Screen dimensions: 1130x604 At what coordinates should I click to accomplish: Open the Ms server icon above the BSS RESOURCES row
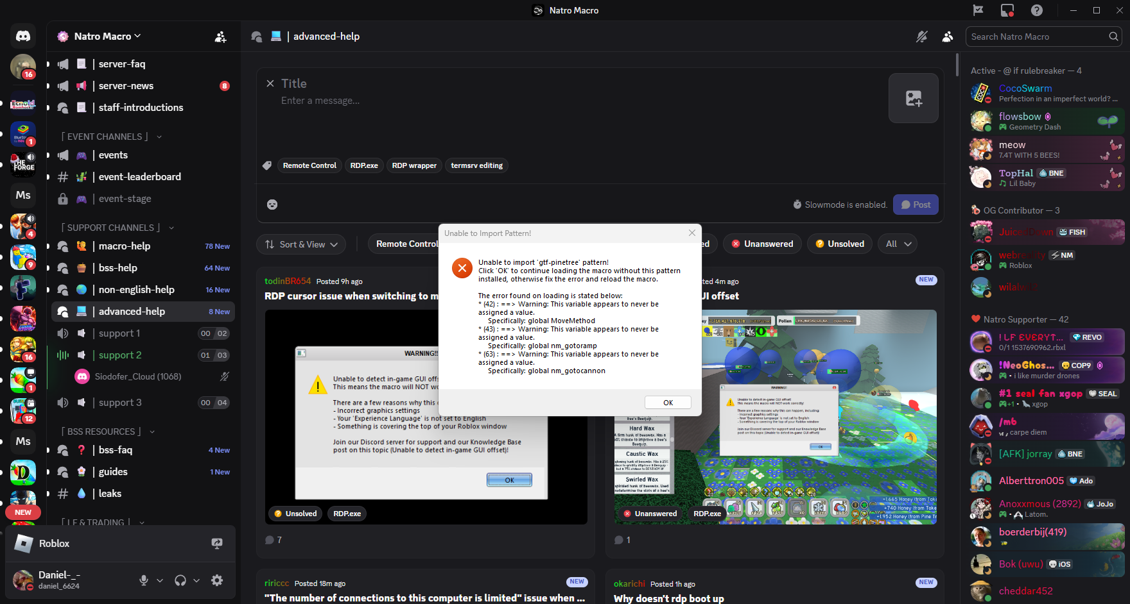click(x=23, y=441)
